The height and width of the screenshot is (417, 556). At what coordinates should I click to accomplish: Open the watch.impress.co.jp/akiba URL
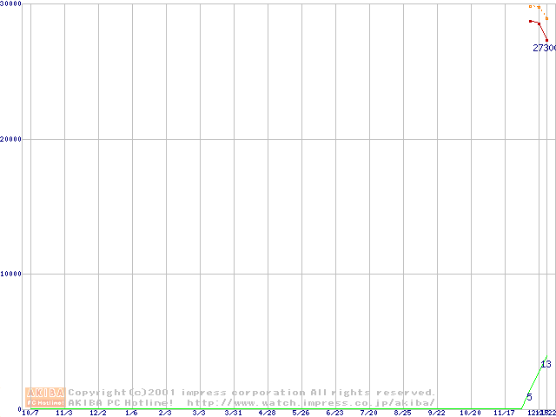click(310, 403)
